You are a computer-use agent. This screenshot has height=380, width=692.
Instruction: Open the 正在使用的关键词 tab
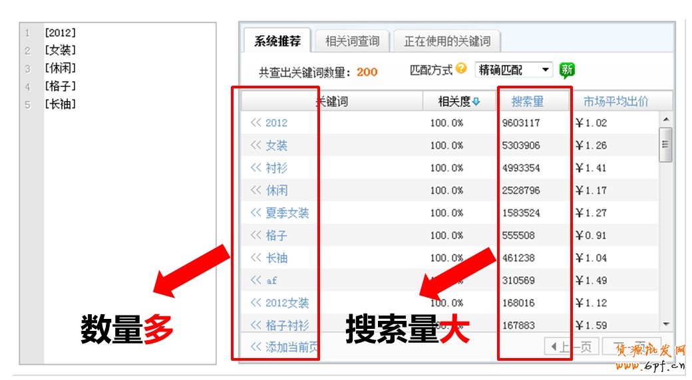[446, 41]
